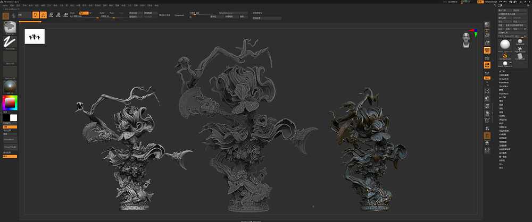Viewport: 532px width, 222px height.
Task: Toggle the orange Solo button on right shelf
Action: click(x=487, y=135)
